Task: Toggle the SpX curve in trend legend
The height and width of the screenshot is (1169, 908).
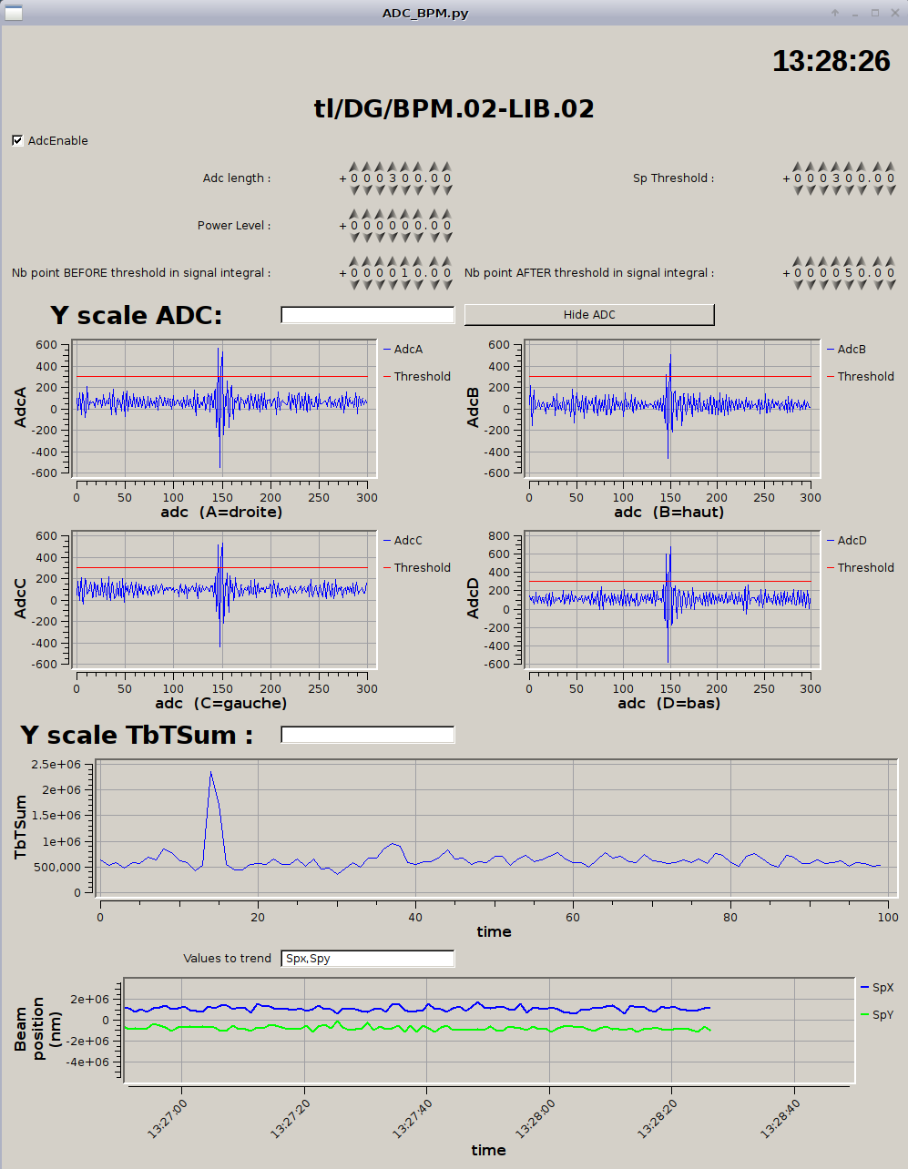Action: (x=877, y=988)
